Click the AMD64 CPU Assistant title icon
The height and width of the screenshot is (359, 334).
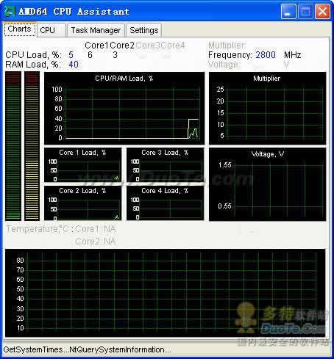pos(10,11)
